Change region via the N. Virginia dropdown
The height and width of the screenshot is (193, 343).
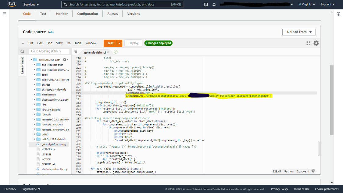306,4
